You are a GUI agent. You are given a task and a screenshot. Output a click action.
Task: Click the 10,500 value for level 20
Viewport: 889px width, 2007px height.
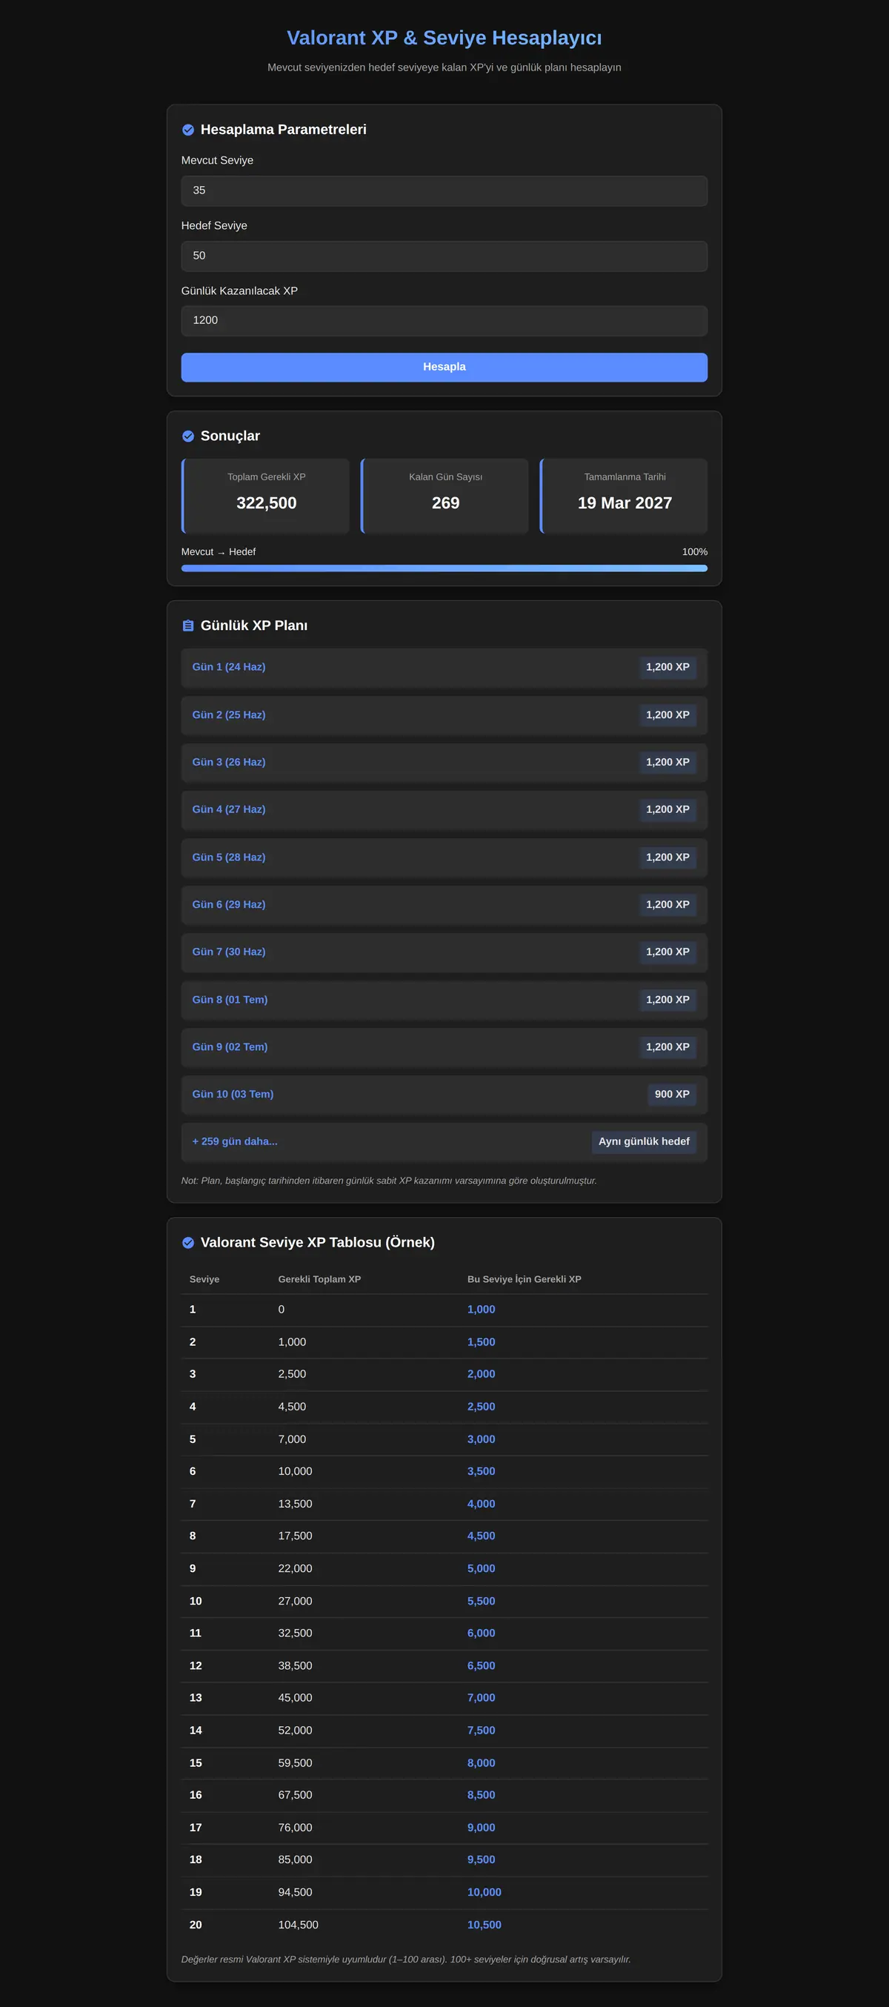(485, 1925)
